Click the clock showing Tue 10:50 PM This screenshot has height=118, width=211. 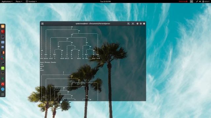105,1
